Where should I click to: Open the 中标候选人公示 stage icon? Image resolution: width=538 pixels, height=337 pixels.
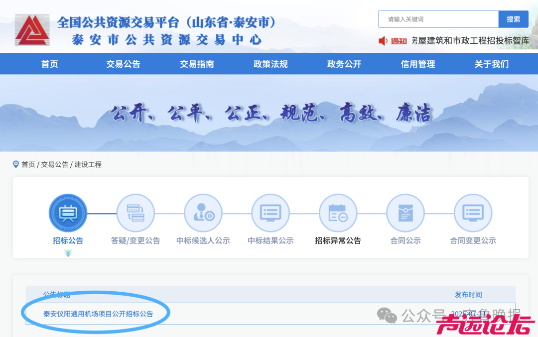pyautogui.click(x=203, y=212)
